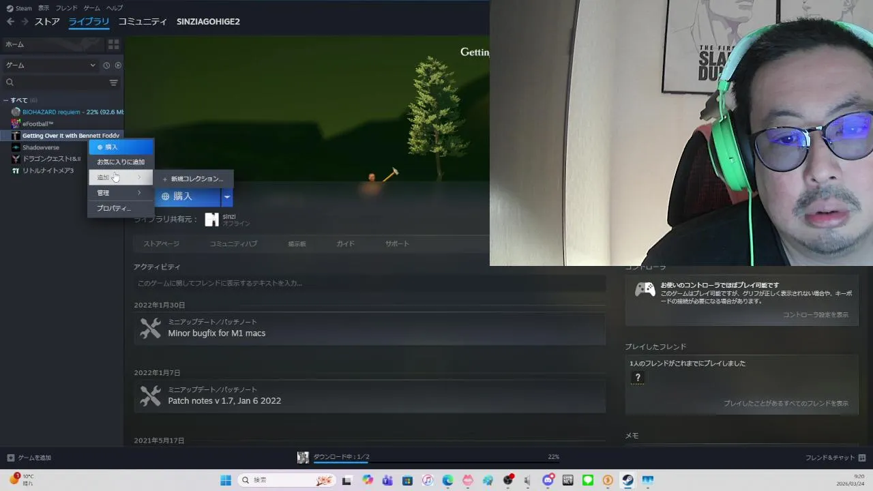Choose プロパティ... in context menu

[121, 208]
